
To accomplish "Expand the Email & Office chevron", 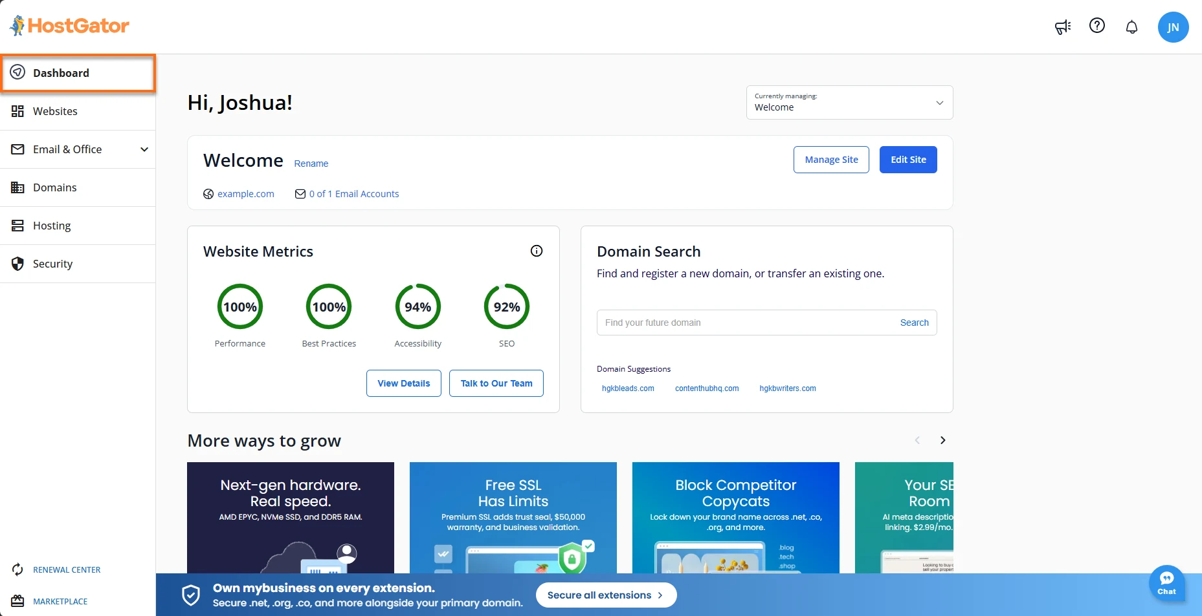I will coord(144,149).
